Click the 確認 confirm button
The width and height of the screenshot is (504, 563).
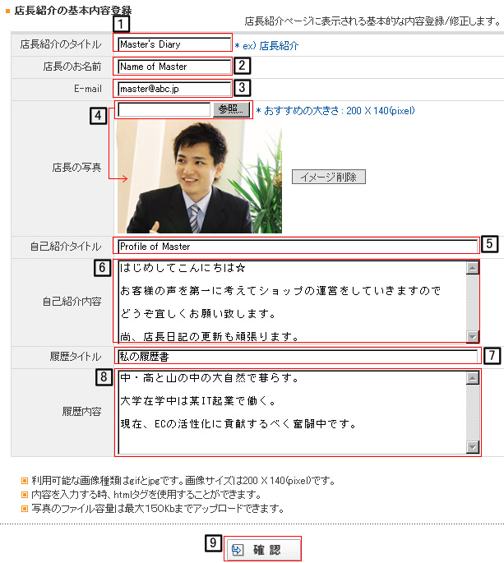(263, 549)
